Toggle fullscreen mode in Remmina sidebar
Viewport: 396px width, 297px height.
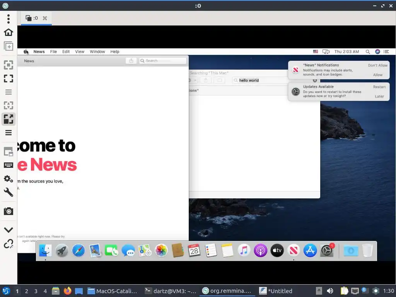coord(9,79)
